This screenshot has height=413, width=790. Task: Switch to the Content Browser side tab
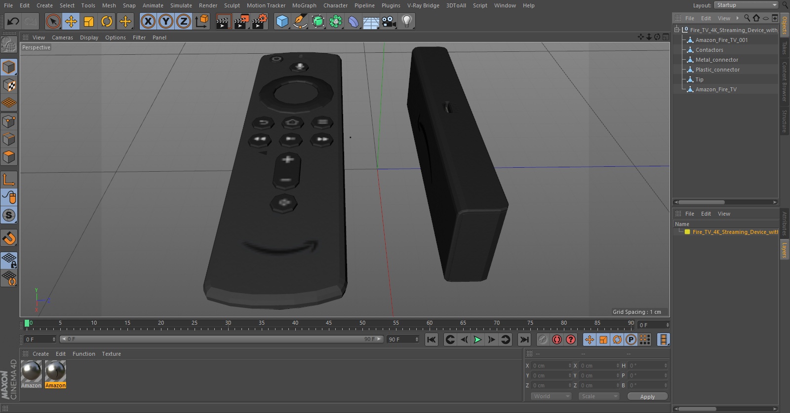tap(784, 81)
